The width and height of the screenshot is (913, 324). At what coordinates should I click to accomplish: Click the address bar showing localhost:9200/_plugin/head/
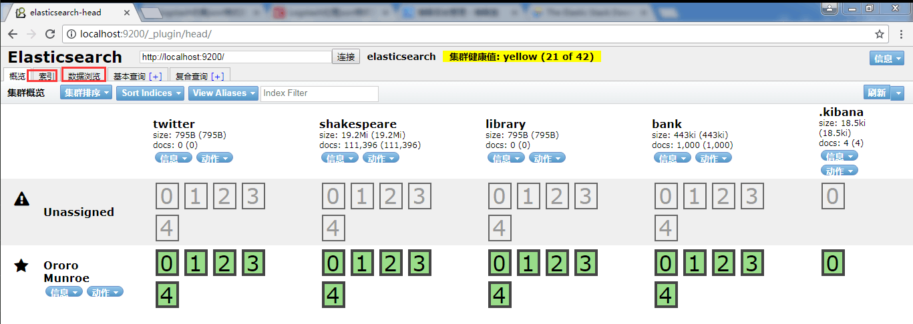474,34
